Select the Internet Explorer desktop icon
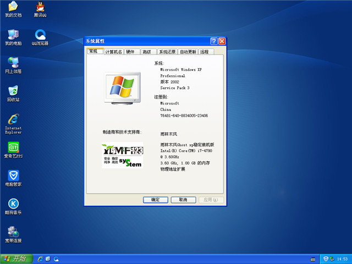 [x=13, y=124]
